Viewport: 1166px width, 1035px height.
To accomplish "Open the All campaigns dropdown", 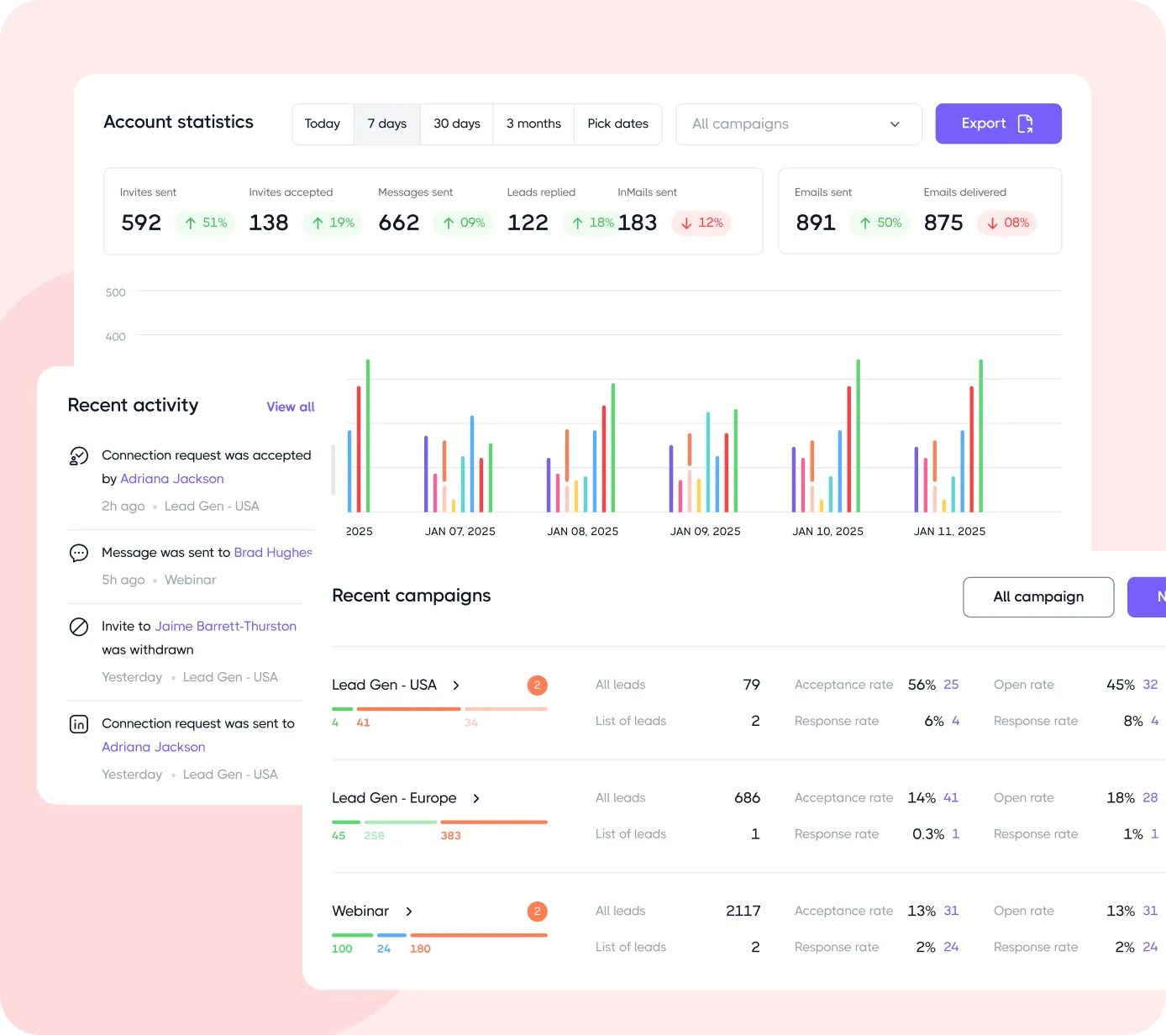I will 799,124.
